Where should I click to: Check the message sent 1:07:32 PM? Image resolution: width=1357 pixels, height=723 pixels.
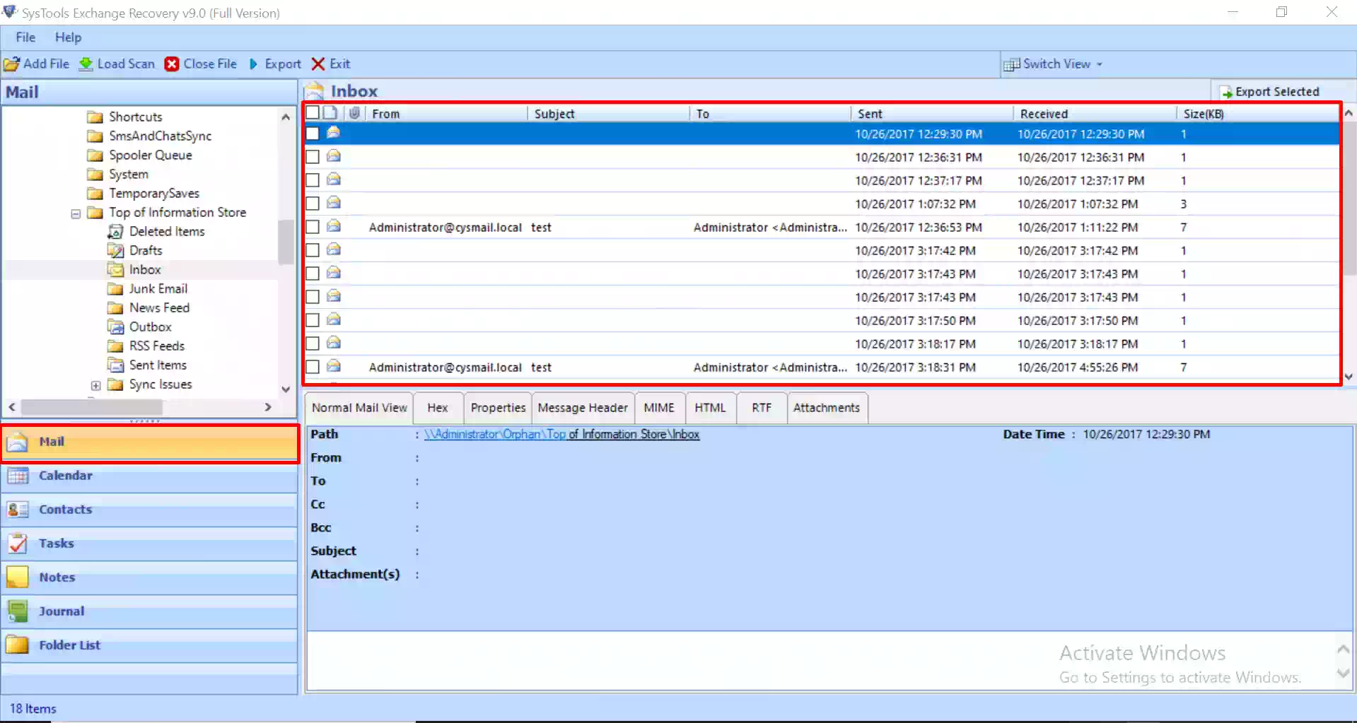313,204
